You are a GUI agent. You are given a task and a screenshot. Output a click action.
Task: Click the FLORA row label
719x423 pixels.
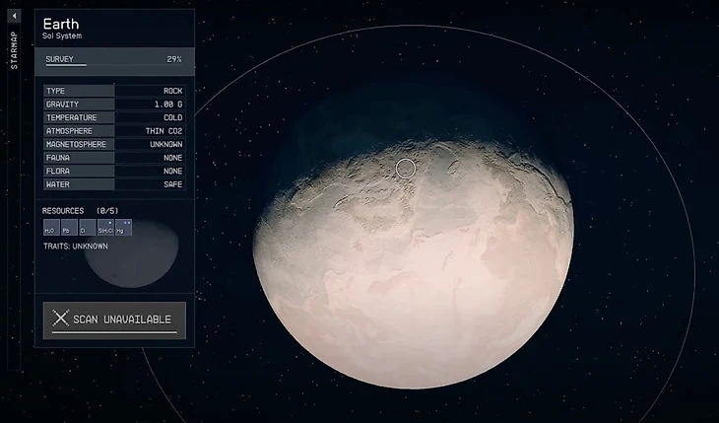(58, 171)
